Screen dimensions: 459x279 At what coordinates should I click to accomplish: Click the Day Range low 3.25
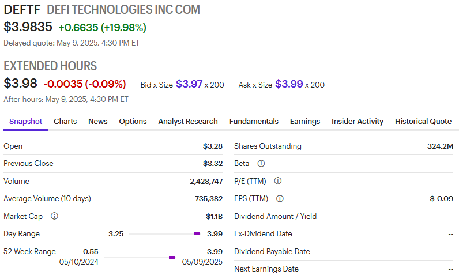click(x=116, y=233)
